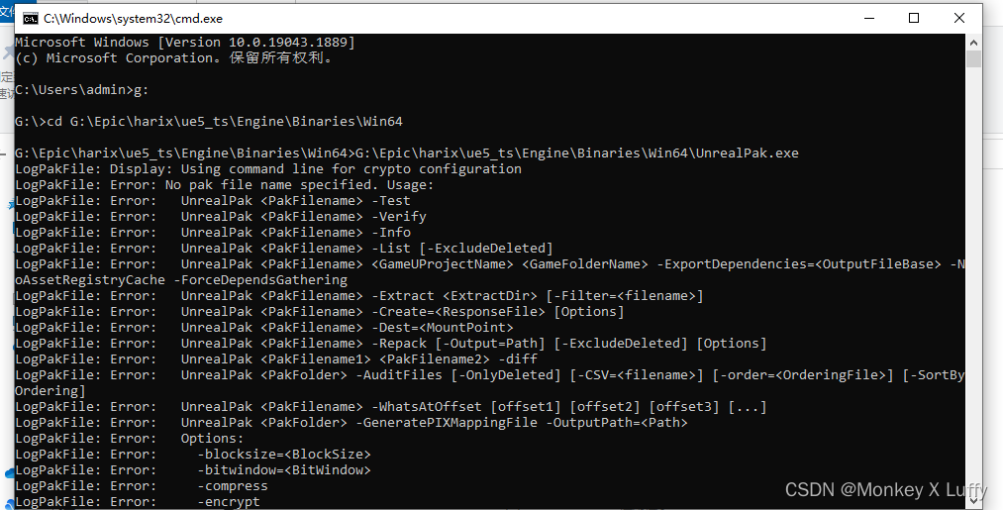The image size is (1003, 510).
Task: Minimize the cmd.exe window
Action: [869, 19]
